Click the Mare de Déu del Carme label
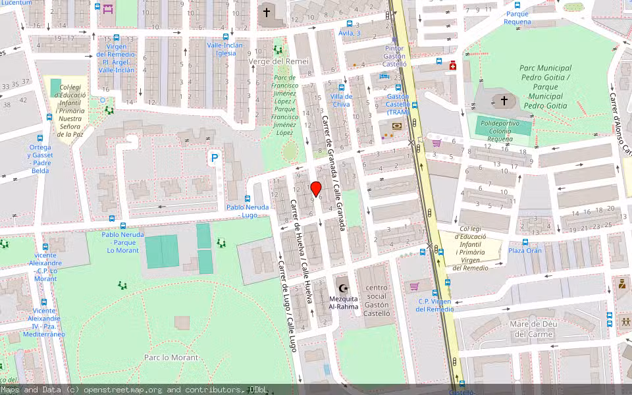The image size is (632, 395). point(533,329)
